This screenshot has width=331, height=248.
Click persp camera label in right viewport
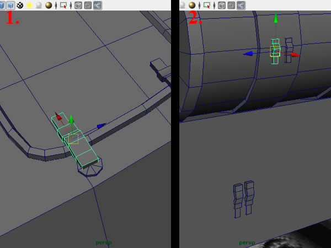click(x=247, y=242)
